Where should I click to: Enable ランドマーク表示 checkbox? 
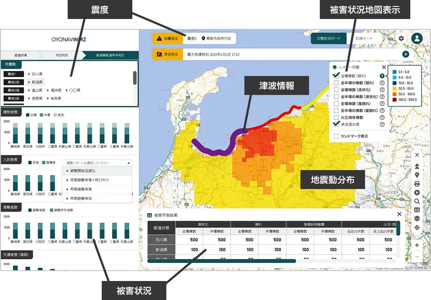[336, 136]
